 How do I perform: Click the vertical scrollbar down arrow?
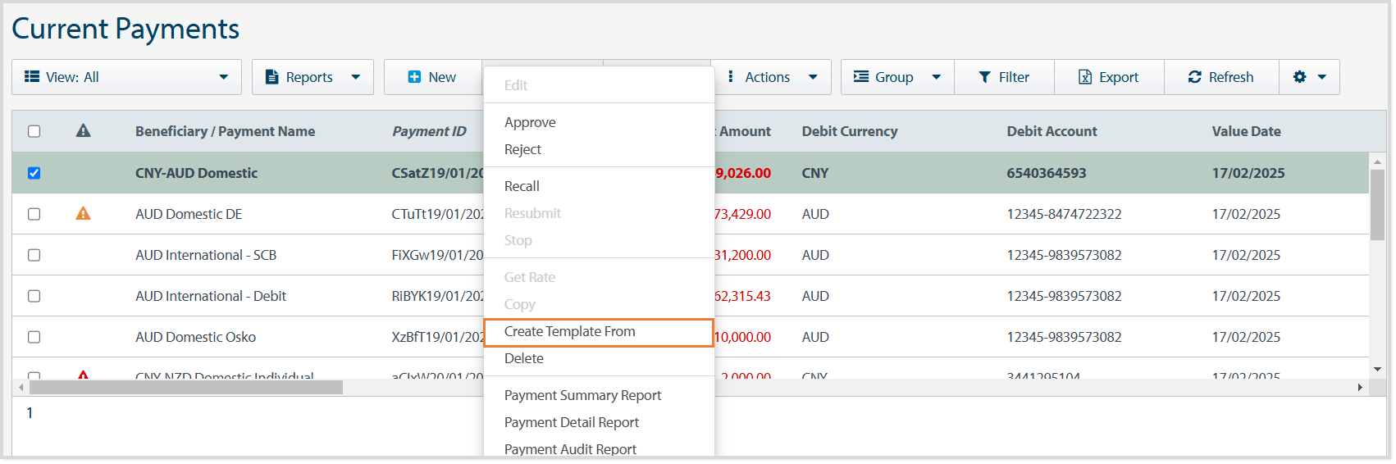coord(1377,370)
